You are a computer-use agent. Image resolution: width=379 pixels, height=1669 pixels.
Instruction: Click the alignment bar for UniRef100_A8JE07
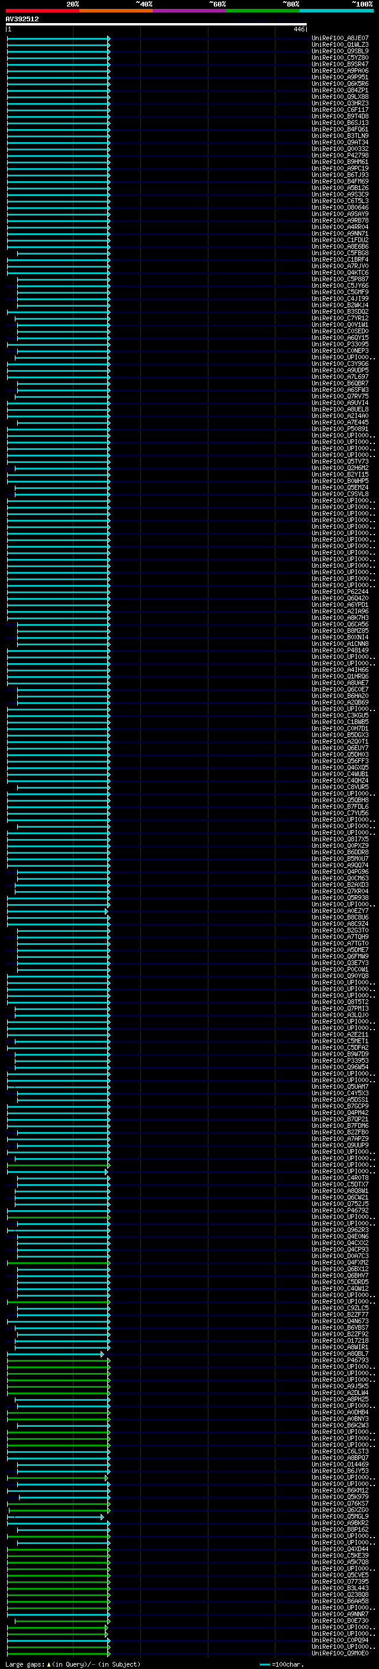(x=58, y=38)
